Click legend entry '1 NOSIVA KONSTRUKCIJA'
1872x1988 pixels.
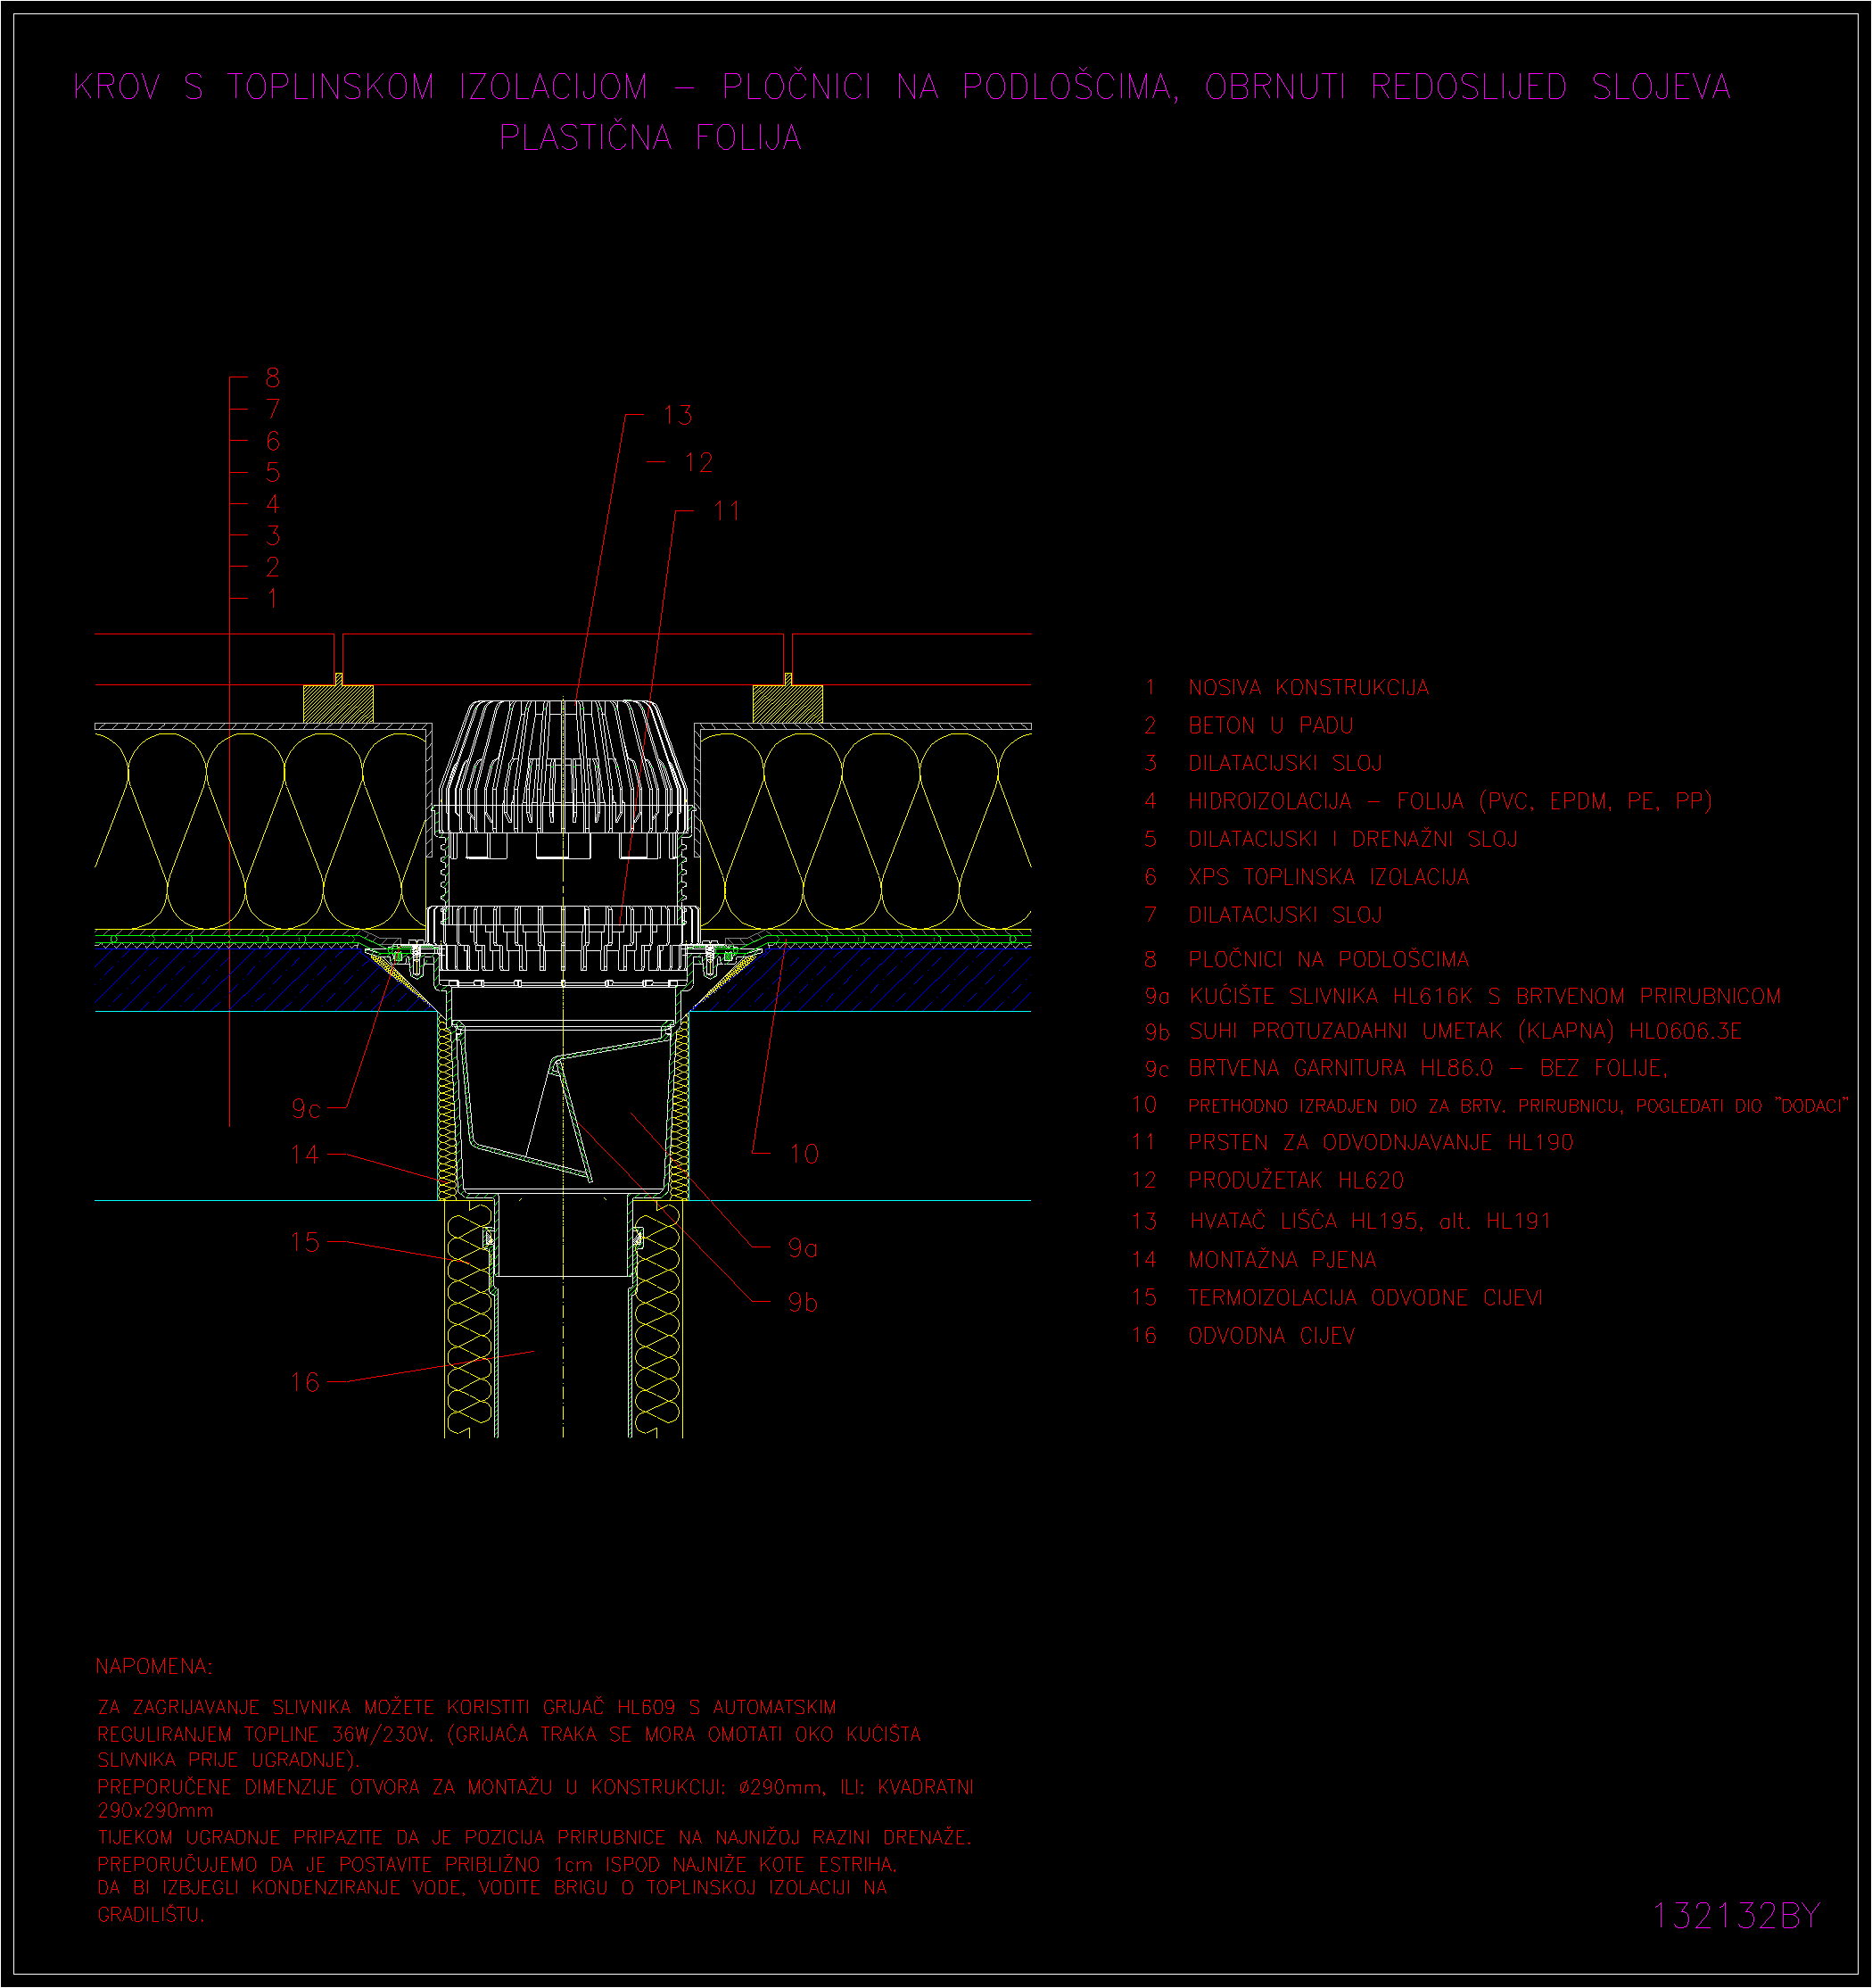pos(1287,688)
